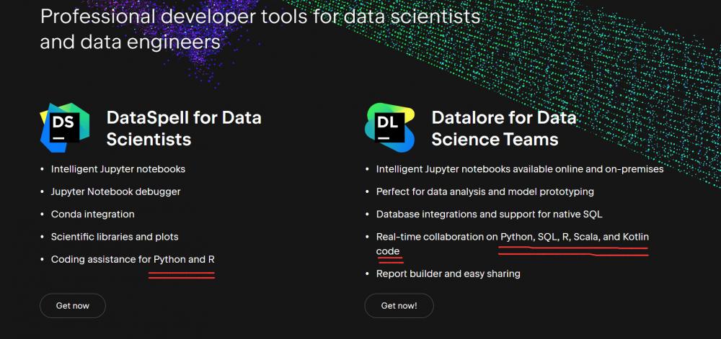Viewport: 721px width, 339px height.
Task: Click the "Professional developer tools" page headline
Action: (x=260, y=29)
